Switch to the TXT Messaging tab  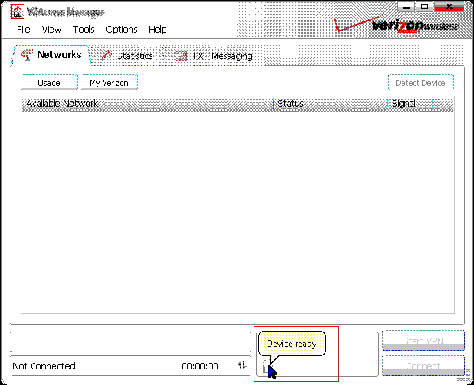(214, 56)
